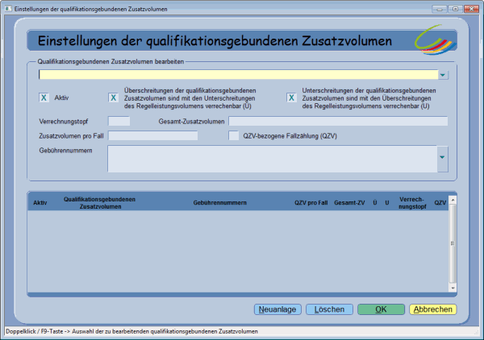Click the QZV column header
The image size is (484, 340).
click(440, 202)
